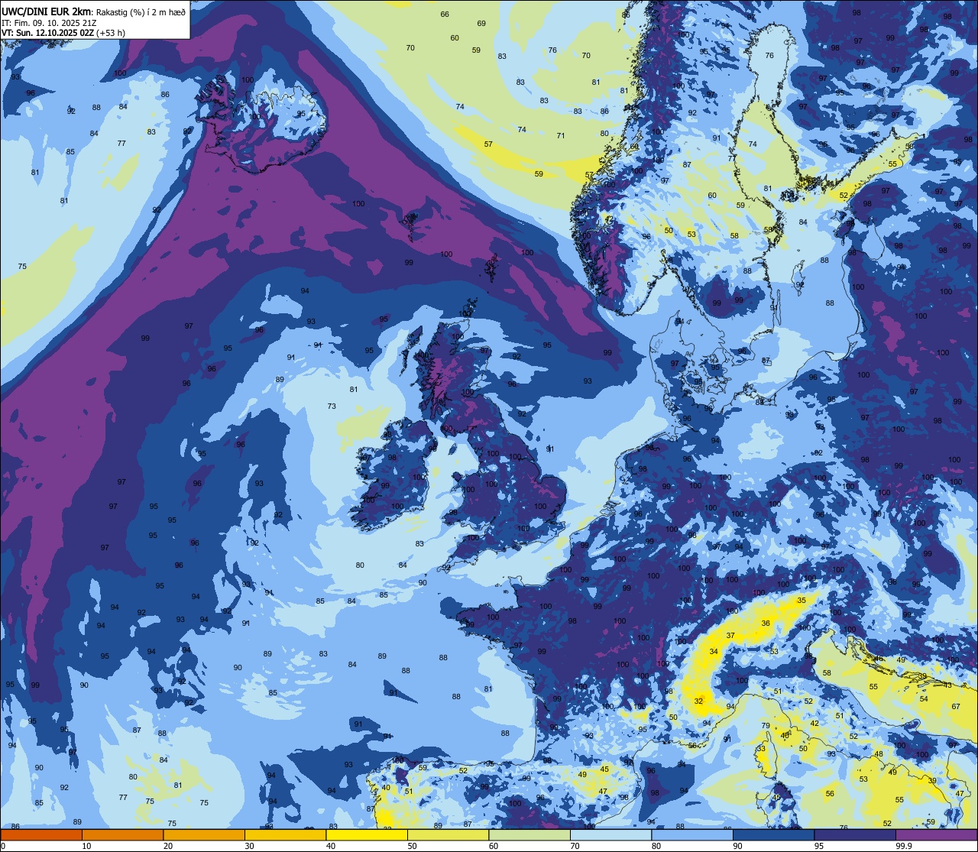Viewport: 978px width, 852px height.
Task: Click the 'VT: Sun. 12.10.2025 02Z (+53 h)' line
Action: (63, 33)
